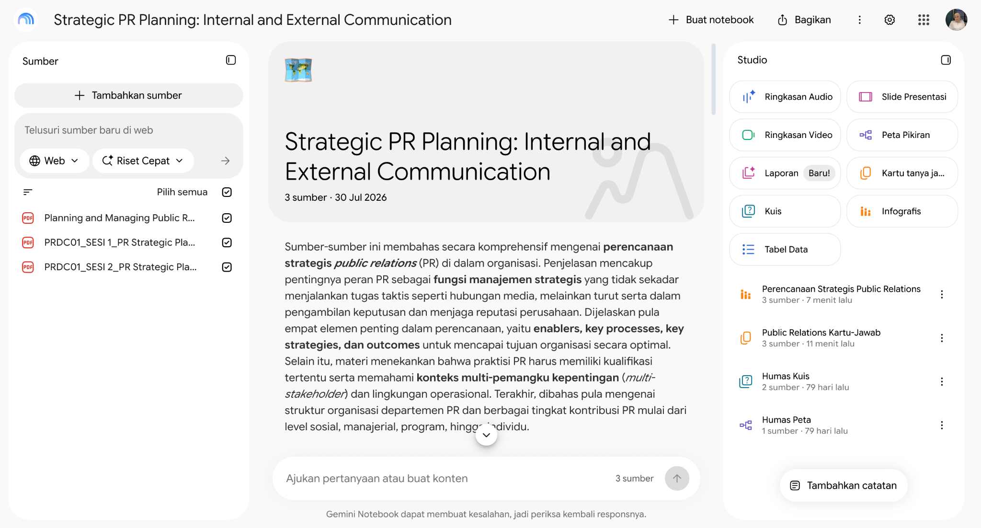
Task: Create Peta Pikiran mind map
Action: (902, 135)
